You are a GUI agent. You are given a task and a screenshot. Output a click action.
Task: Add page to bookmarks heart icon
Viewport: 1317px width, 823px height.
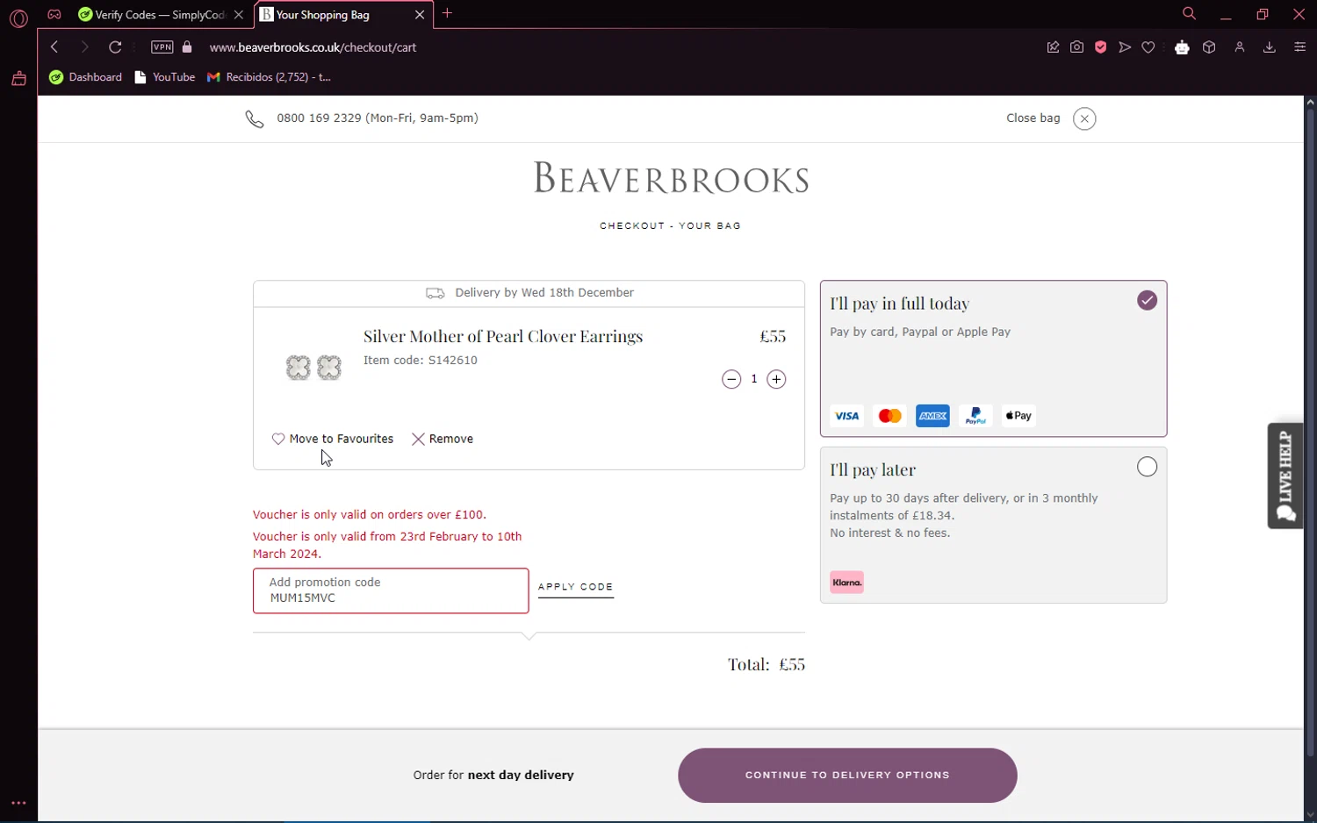pos(1148,47)
